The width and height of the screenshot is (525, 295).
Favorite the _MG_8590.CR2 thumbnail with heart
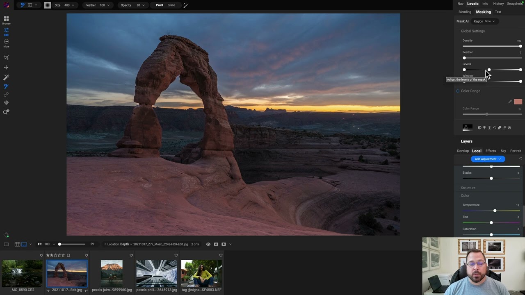pyautogui.click(x=41, y=255)
